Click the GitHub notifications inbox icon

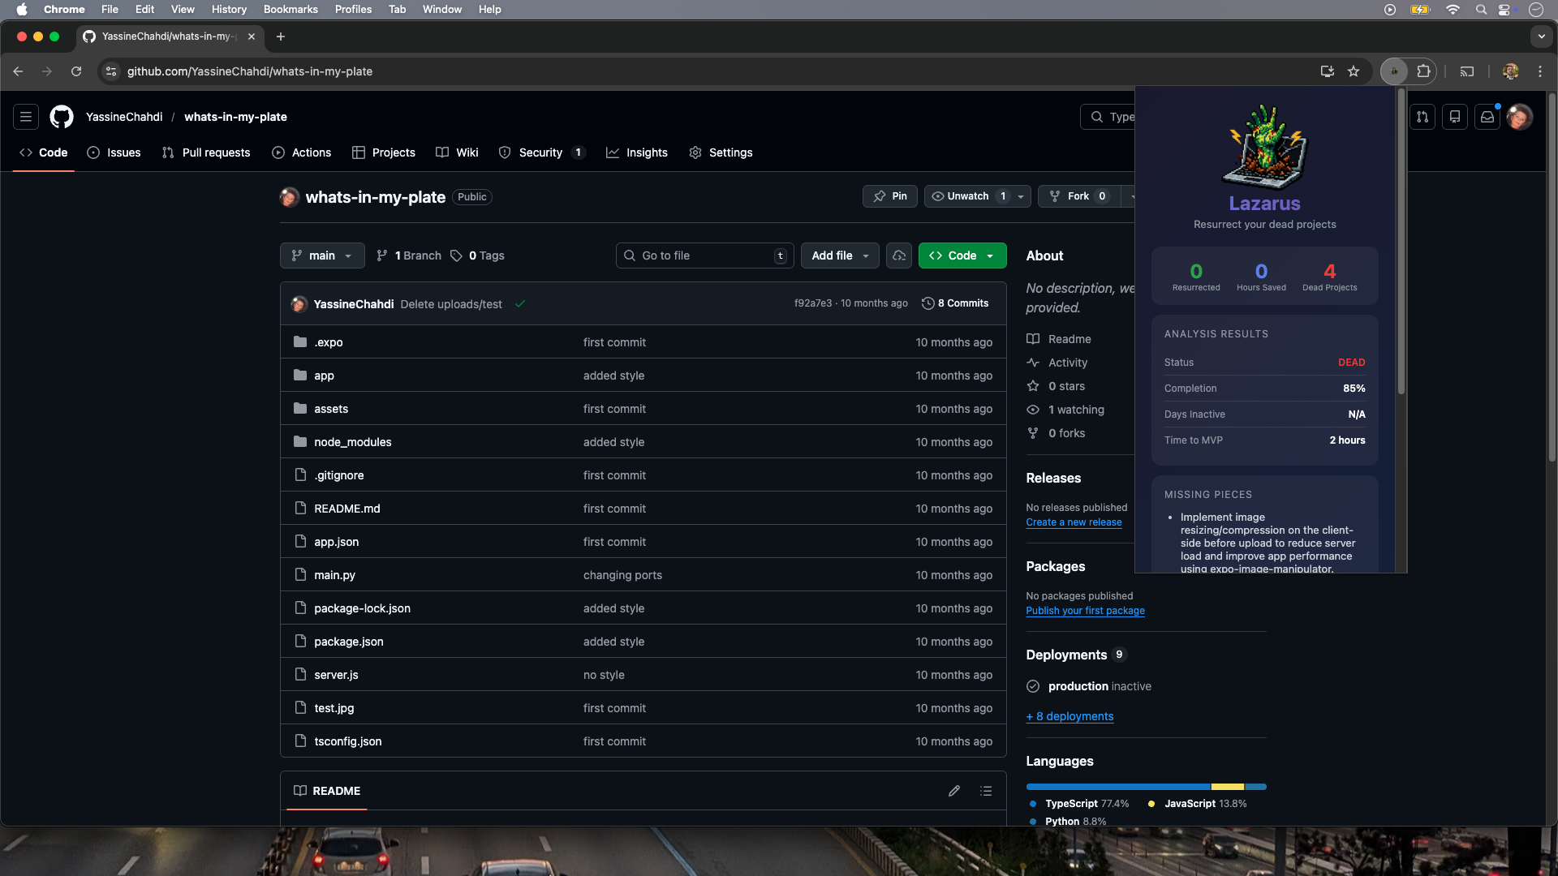point(1487,117)
